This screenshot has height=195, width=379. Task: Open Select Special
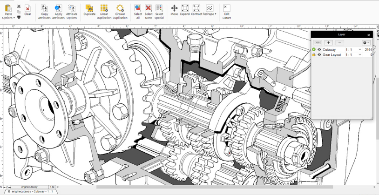coord(159,12)
